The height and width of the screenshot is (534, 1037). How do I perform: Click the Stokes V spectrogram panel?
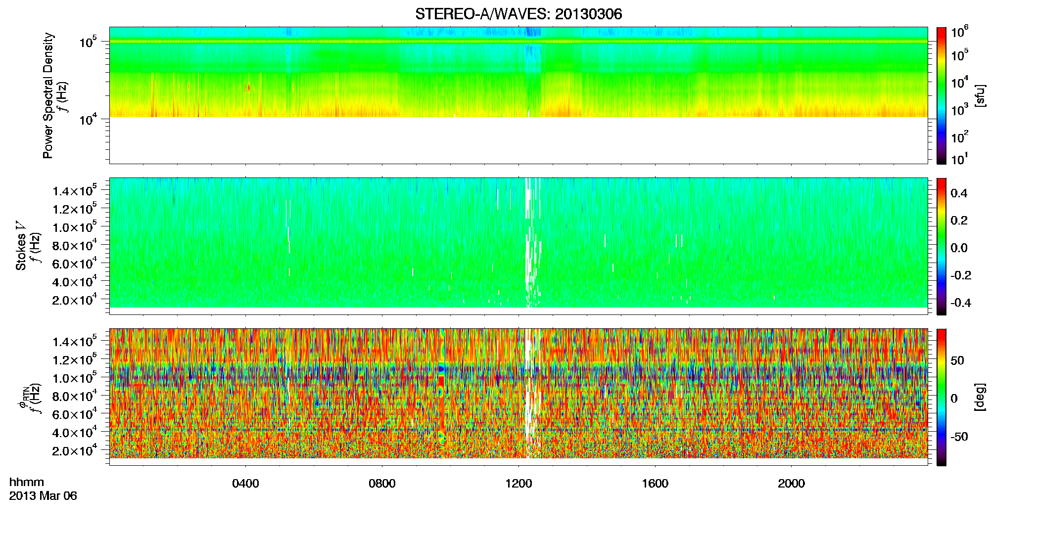click(x=518, y=246)
